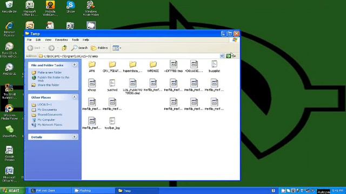The image size is (346, 194).
Task: Open the Edit menu
Action: point(38,40)
